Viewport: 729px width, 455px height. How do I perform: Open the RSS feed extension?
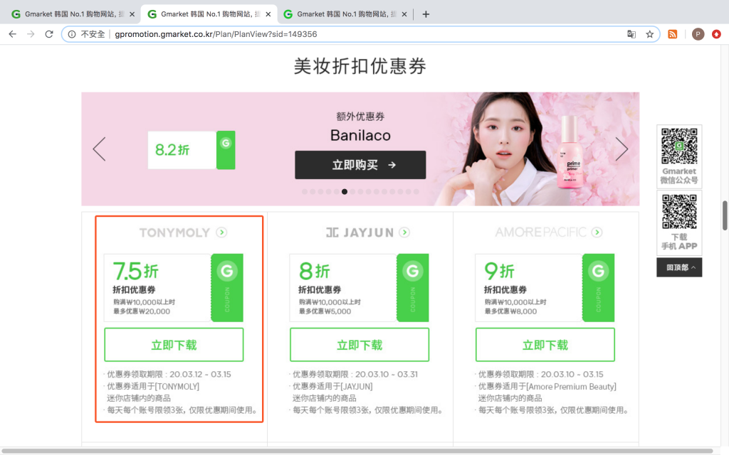coord(672,34)
